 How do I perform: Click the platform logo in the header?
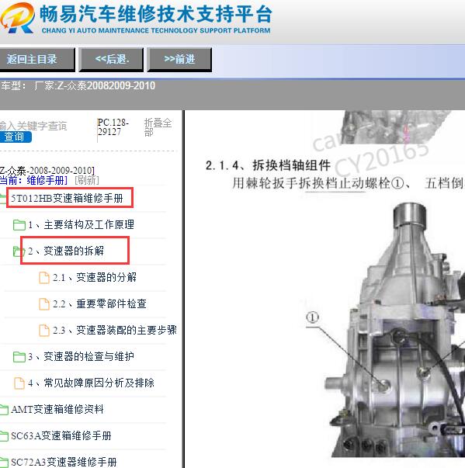pos(17,18)
